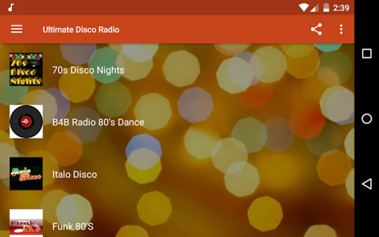Open the hamburger navigation menu
379x237 pixels.
pos(17,29)
